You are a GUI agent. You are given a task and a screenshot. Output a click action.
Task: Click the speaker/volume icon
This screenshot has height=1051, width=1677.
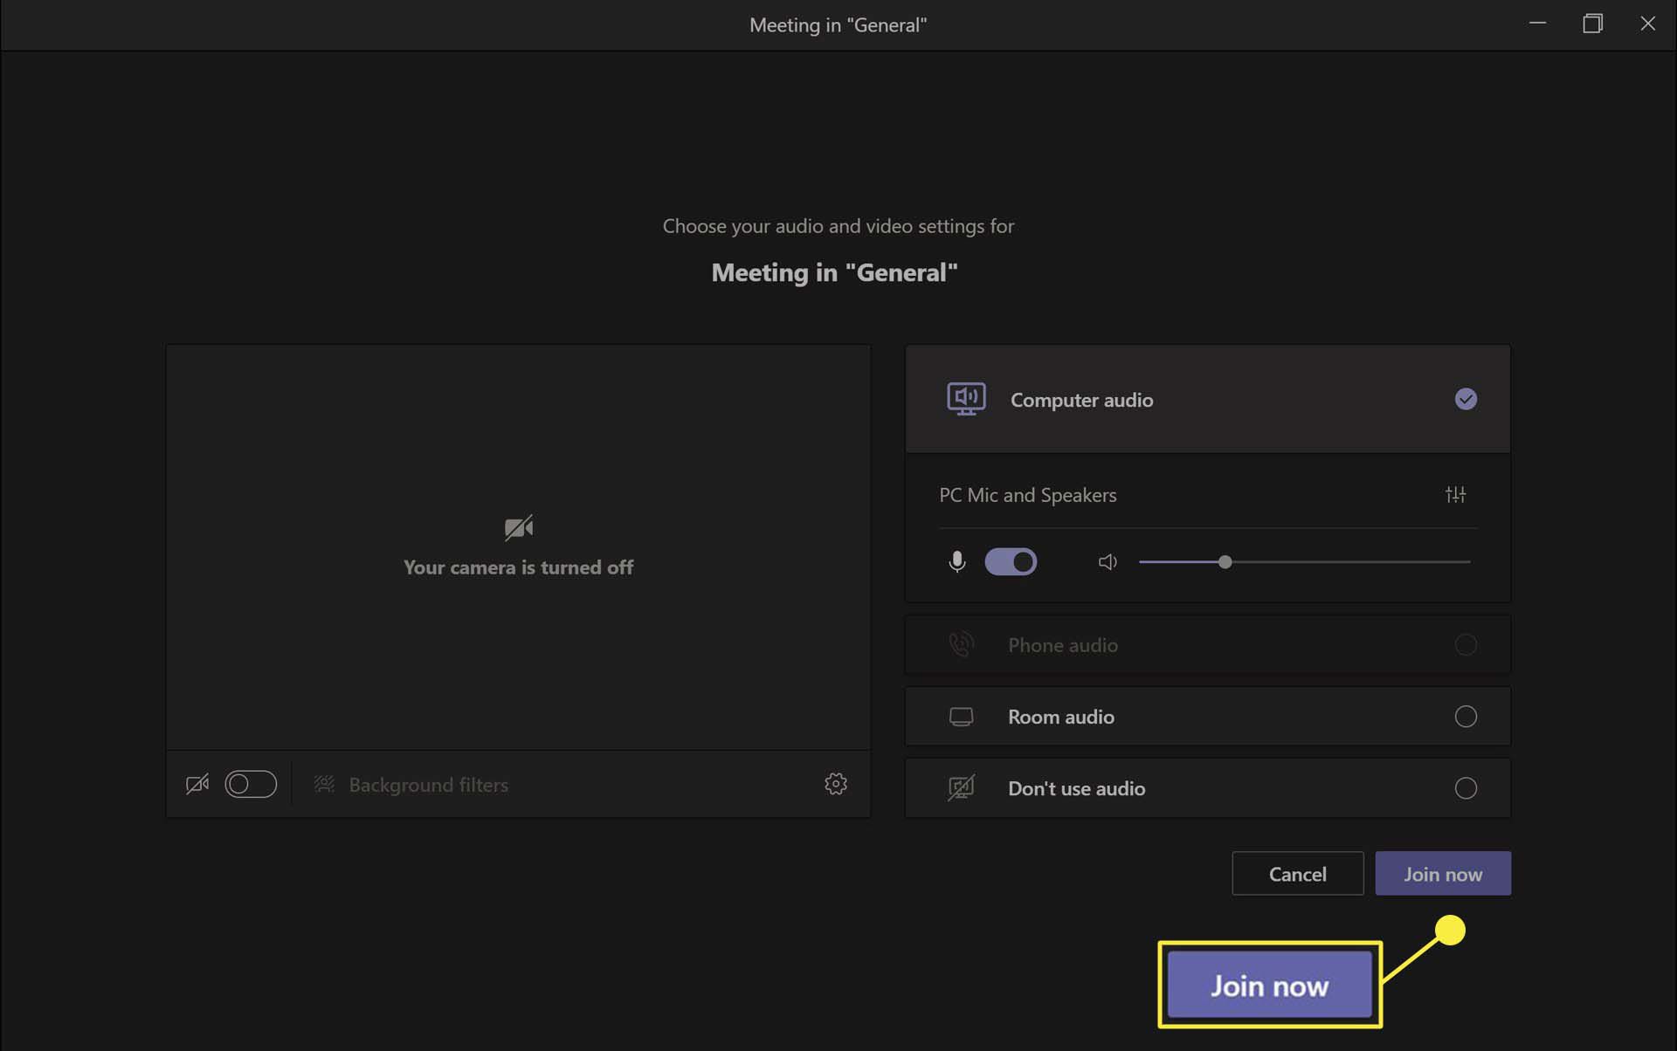[x=1107, y=560]
